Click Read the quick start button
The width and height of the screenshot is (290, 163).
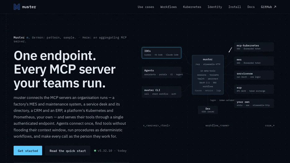tap(68, 151)
